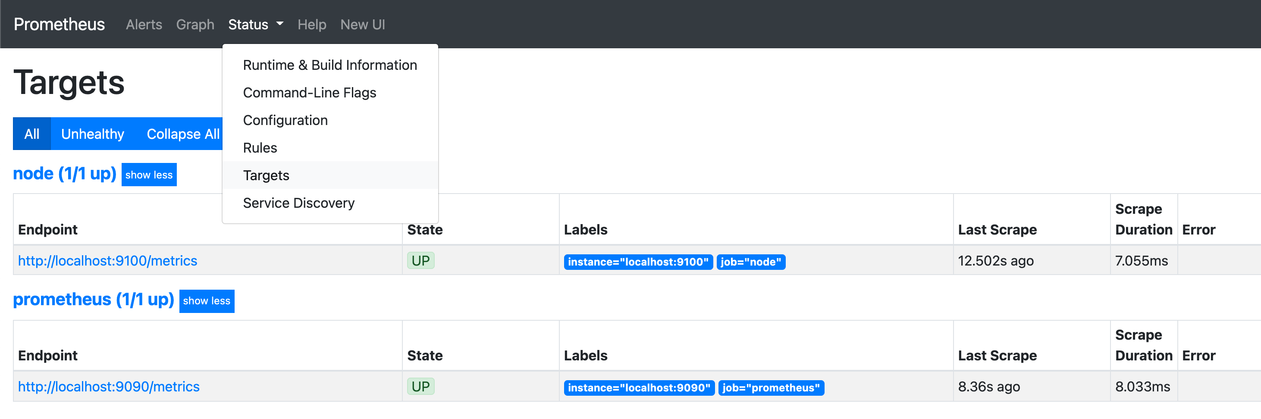Open the Graph page
This screenshot has height=419, width=1261.
pos(195,25)
